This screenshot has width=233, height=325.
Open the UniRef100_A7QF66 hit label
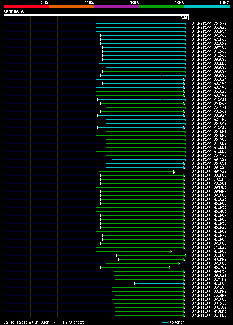[x=209, y=39]
